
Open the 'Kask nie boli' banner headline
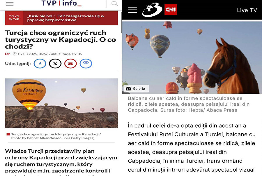tap(66, 18)
